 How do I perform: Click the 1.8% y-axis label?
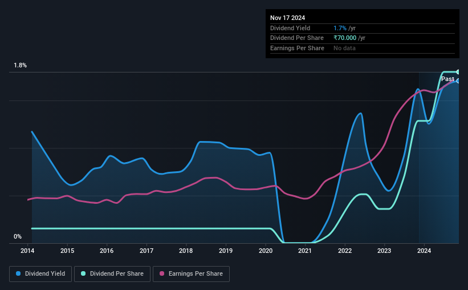21,65
